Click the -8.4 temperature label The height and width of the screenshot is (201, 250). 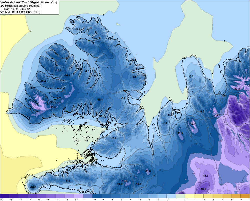(32, 88)
